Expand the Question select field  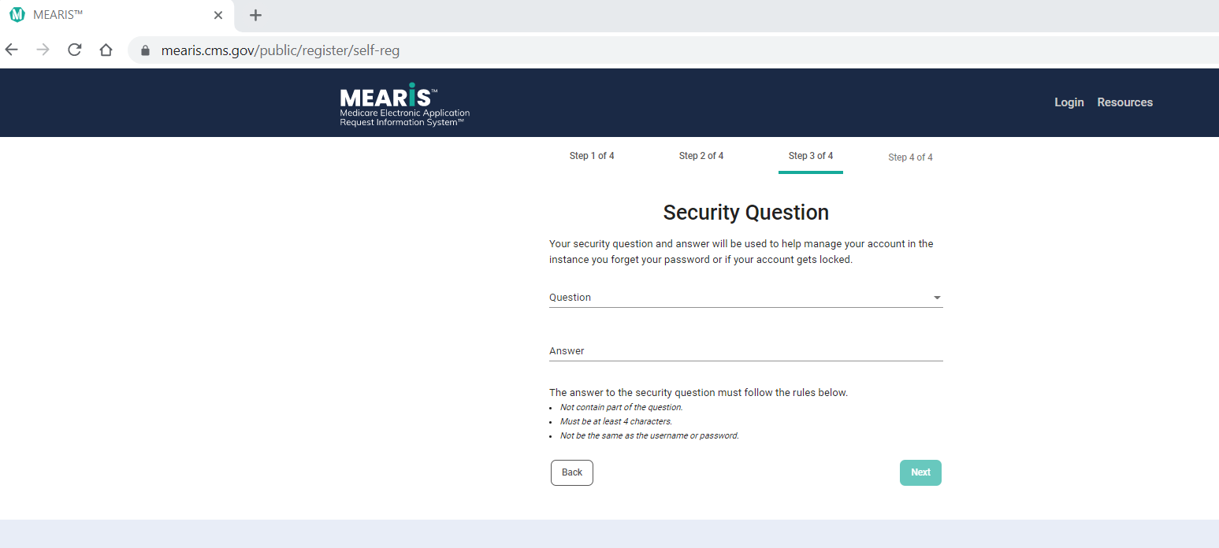[x=733, y=298]
